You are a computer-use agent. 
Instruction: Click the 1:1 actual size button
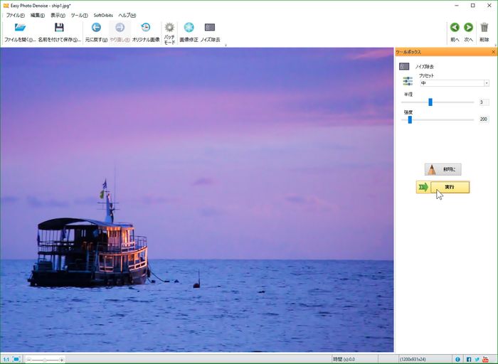[6, 359]
